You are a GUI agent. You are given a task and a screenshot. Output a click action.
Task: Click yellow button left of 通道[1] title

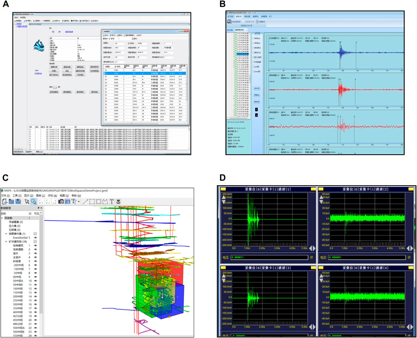pyautogui.click(x=223, y=189)
